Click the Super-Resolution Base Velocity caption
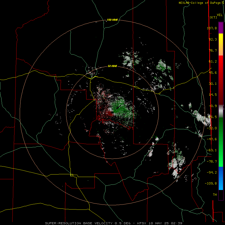Image resolution: width=225 pixels, height=225 pixels. (114, 223)
